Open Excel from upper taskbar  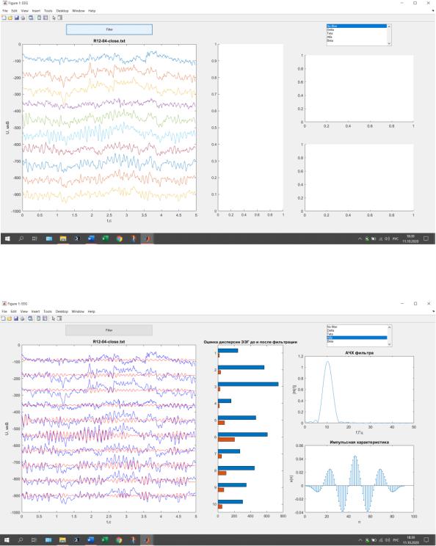[x=105, y=239]
